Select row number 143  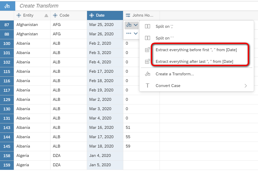coord(7,128)
